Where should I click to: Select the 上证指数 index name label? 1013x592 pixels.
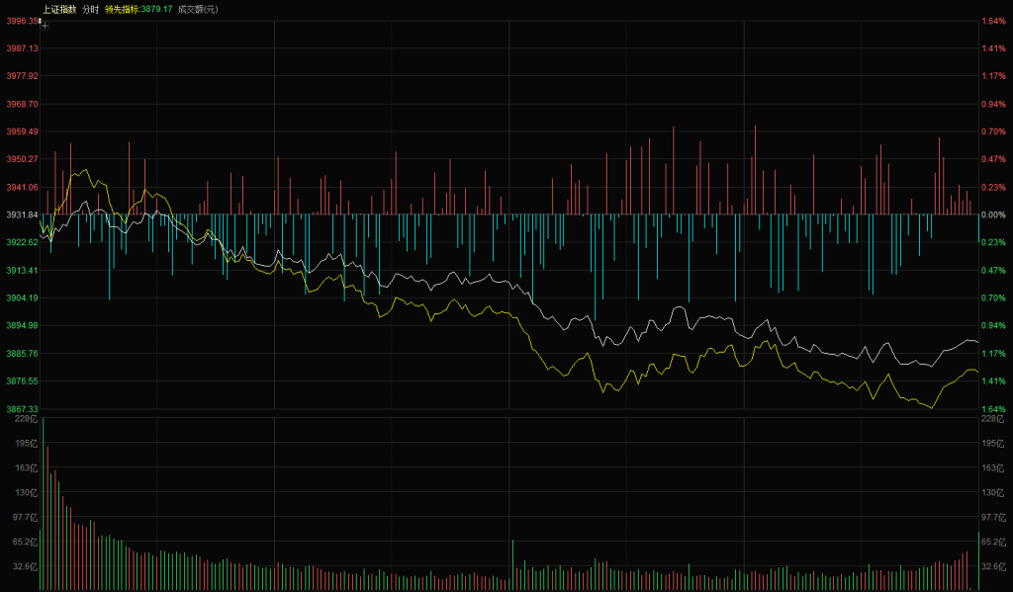[x=58, y=9]
